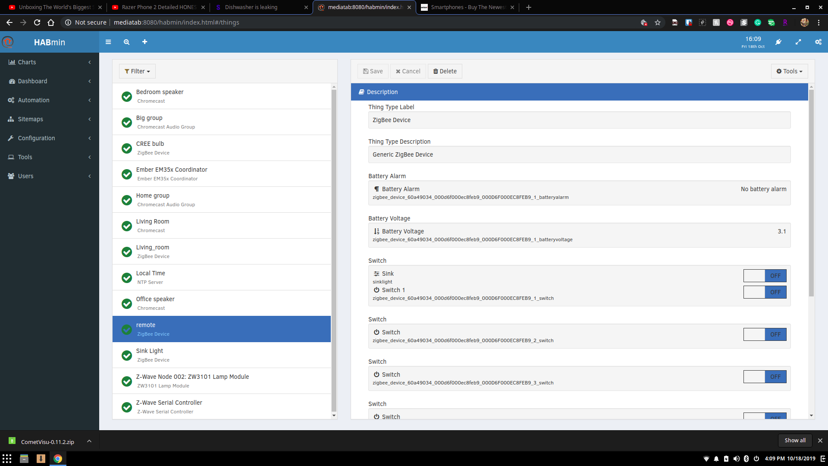Select the Big group Chromecast Audio Group

coord(221,122)
